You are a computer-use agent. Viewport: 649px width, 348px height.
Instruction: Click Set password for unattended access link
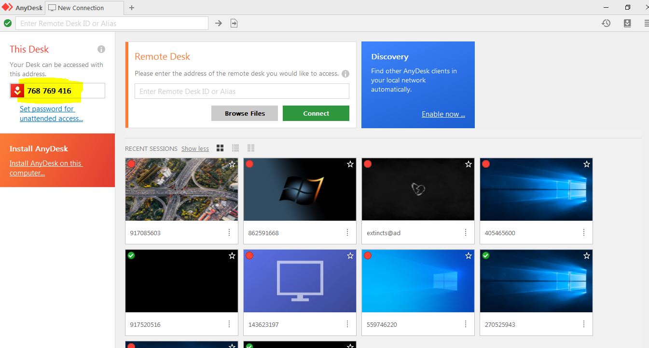(x=51, y=114)
